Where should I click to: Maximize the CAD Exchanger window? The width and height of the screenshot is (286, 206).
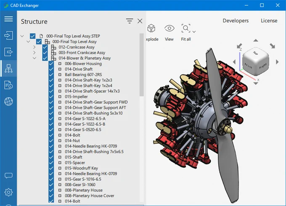(x=262, y=5)
